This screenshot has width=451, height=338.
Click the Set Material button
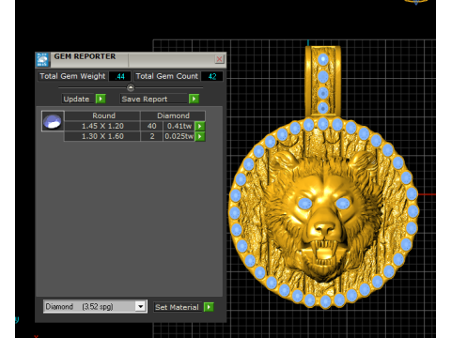177,307
